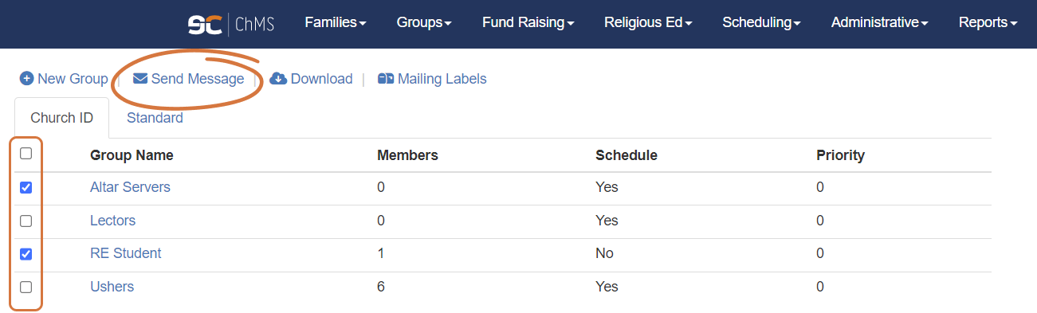The width and height of the screenshot is (1037, 313).
Task: Open the Ushers group link
Action: (112, 287)
